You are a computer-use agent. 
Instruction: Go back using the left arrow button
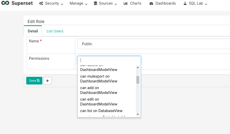pyautogui.click(x=47, y=81)
